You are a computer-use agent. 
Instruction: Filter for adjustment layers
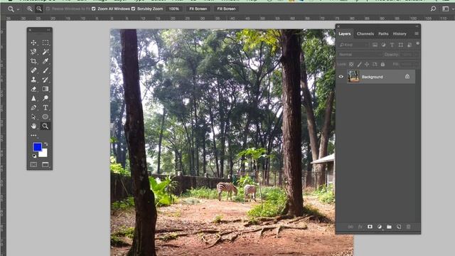pos(384,45)
